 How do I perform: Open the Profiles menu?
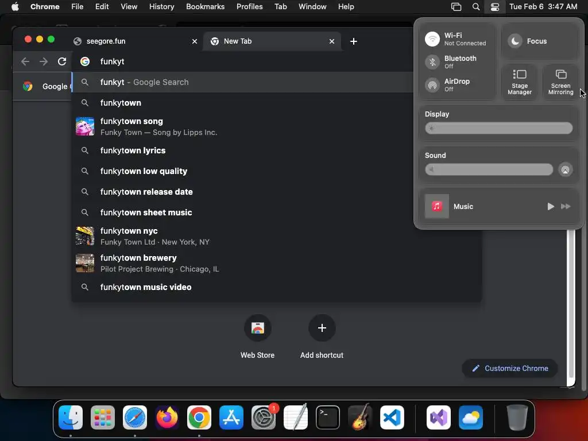pos(249,7)
